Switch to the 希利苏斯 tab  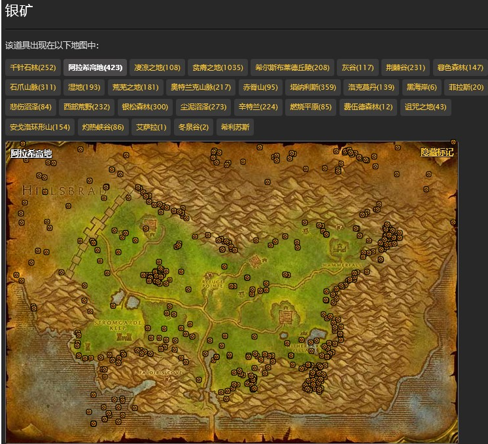point(235,127)
